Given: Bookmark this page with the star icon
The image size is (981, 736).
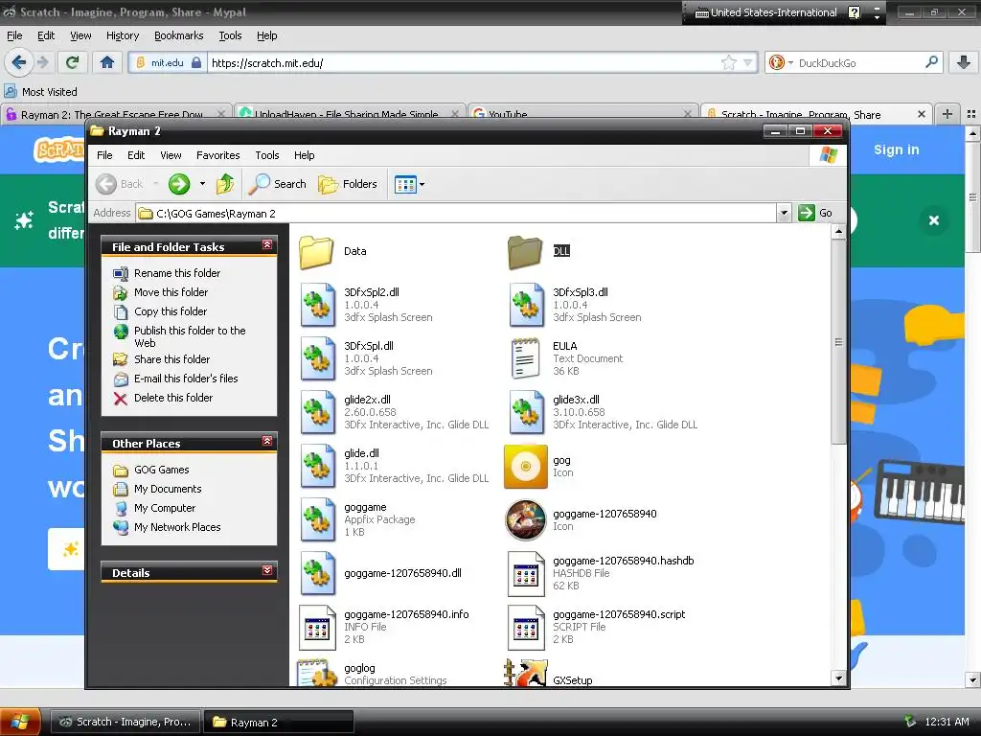Looking at the screenshot, I should click(x=728, y=62).
